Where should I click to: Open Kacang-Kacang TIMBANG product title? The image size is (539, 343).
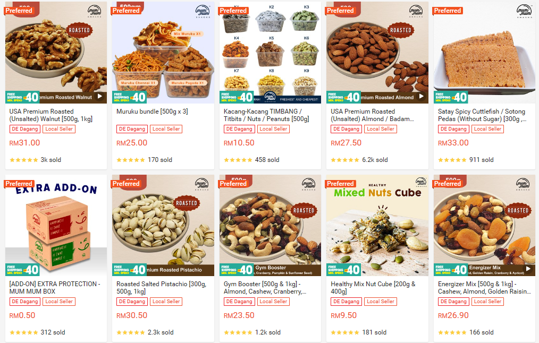click(266, 115)
